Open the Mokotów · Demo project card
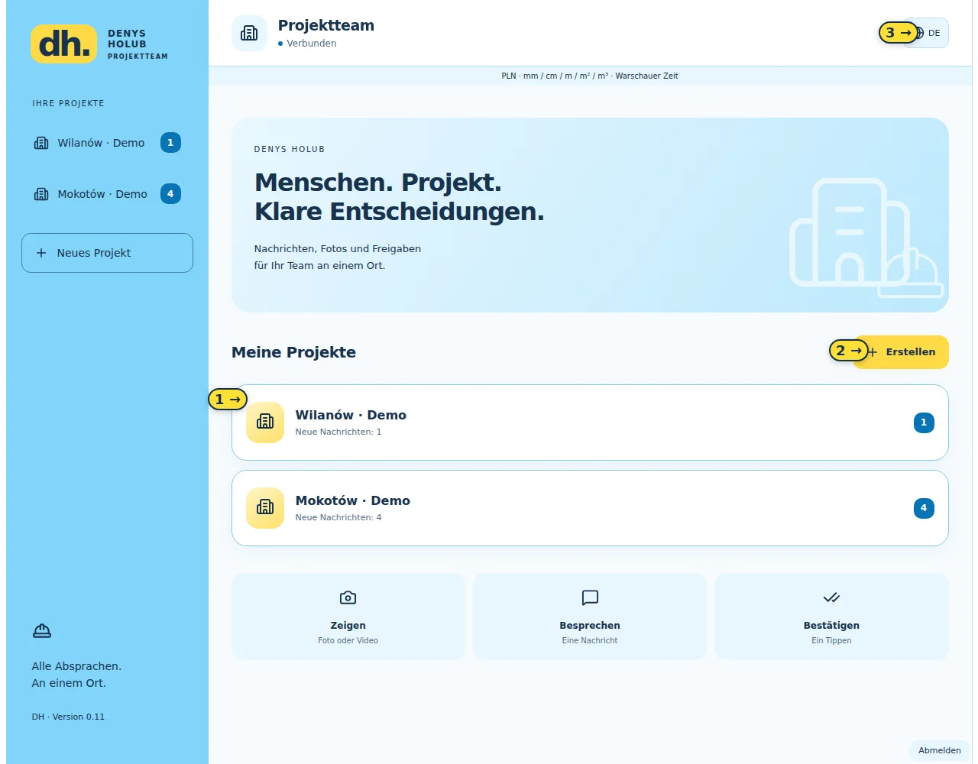The width and height of the screenshot is (978, 764). click(590, 508)
